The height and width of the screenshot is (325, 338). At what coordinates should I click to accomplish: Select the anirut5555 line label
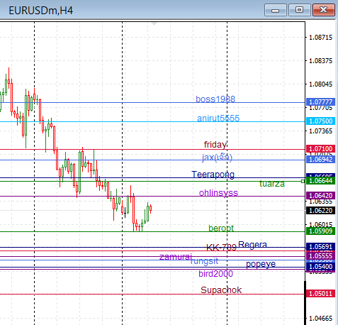[x=218, y=118]
